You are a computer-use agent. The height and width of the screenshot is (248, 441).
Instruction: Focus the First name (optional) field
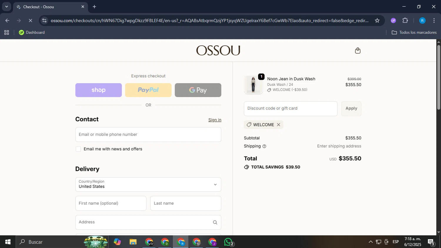pos(111,204)
